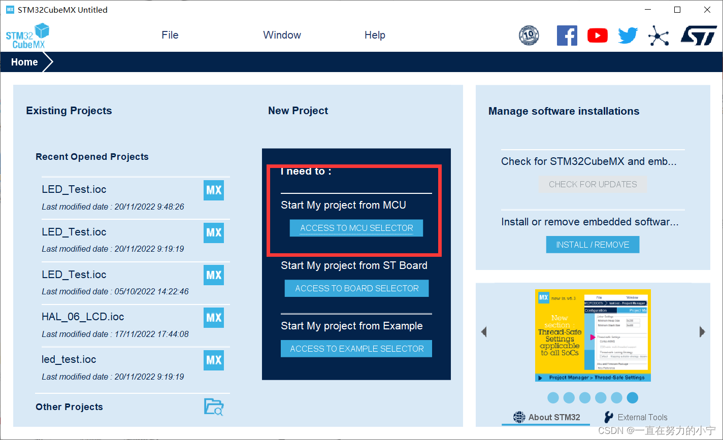The image size is (723, 440).
Task: Select the sixth carousel dot
Action: (x=632, y=398)
